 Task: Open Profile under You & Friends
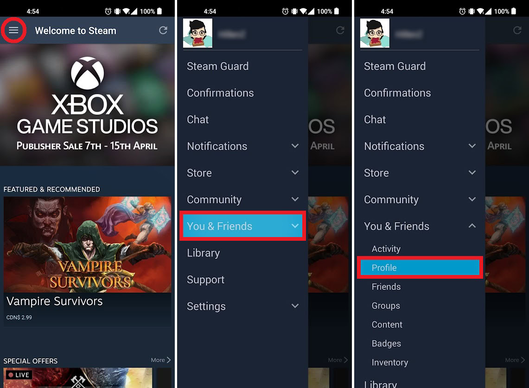pos(420,268)
